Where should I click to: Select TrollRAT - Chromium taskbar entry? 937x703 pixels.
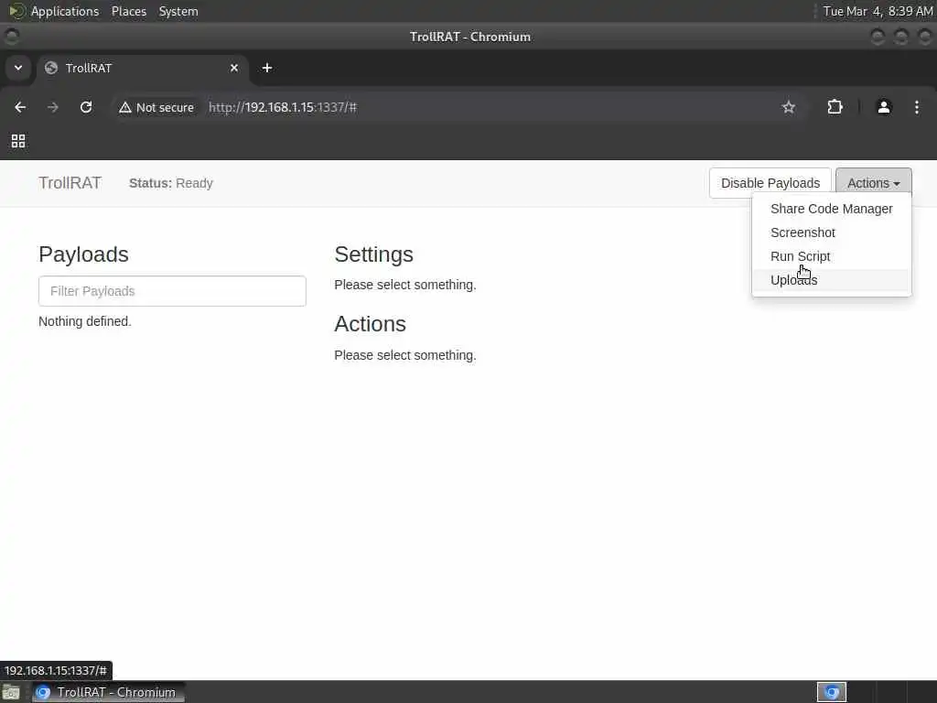coord(108,692)
